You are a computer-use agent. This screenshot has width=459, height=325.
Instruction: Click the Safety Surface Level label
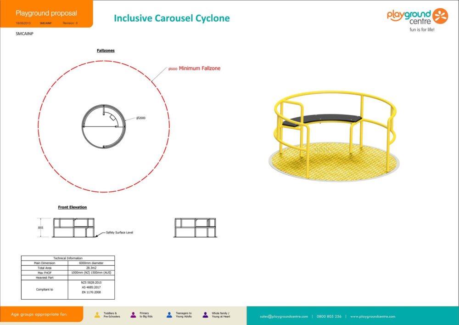pos(119,233)
